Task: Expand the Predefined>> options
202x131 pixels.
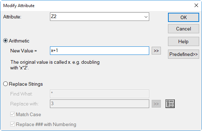Action: point(184,54)
